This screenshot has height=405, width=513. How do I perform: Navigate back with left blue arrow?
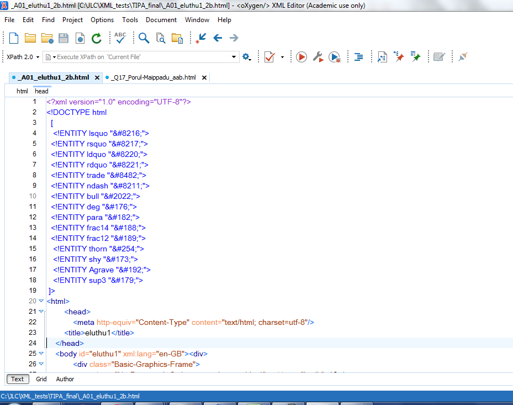(218, 38)
